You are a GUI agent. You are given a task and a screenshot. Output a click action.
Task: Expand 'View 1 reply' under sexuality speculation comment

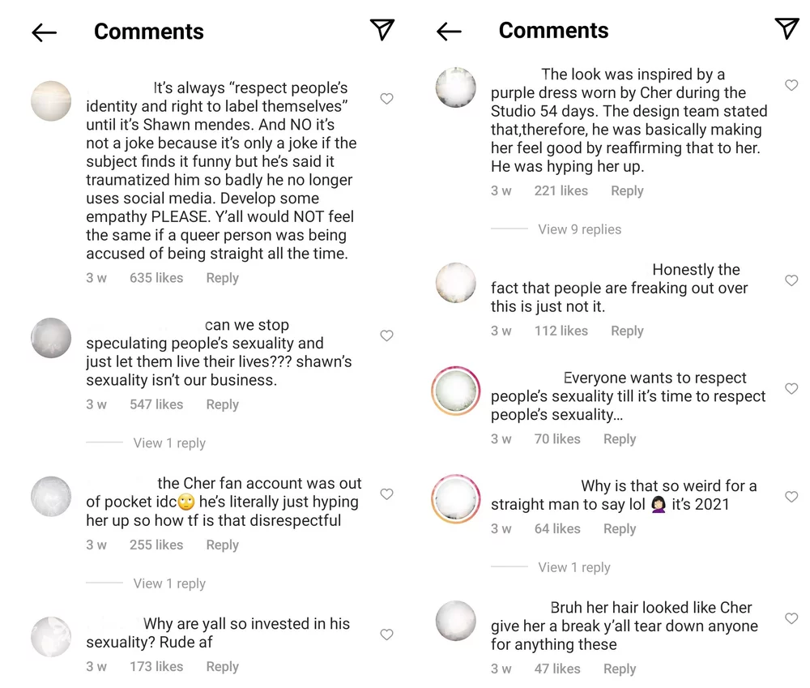point(169,442)
